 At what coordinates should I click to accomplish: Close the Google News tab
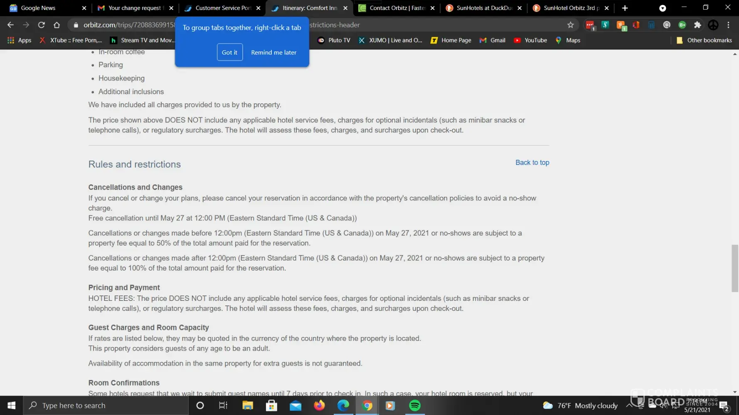click(84, 8)
